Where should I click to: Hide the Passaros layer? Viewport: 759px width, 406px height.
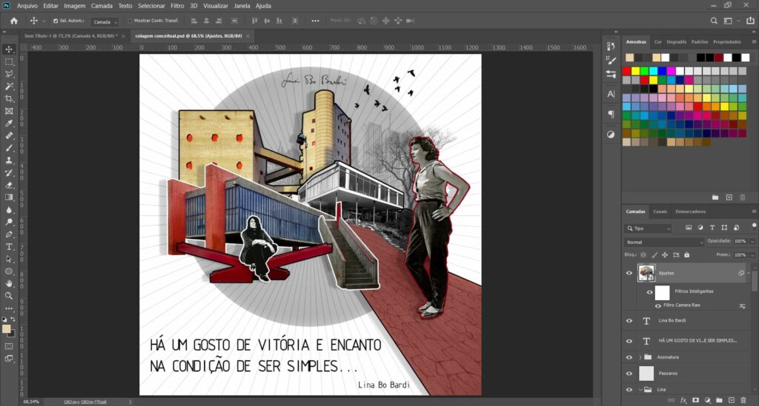tap(629, 373)
